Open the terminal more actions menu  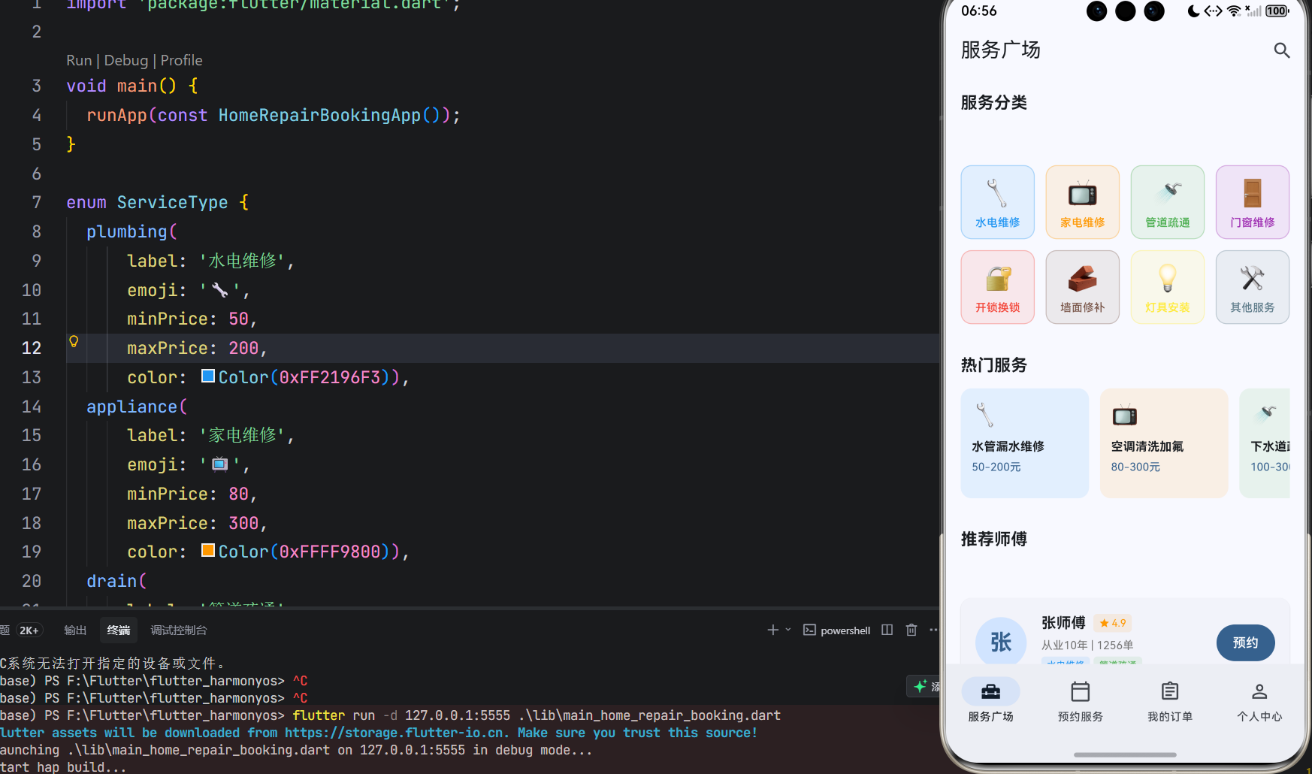933,630
